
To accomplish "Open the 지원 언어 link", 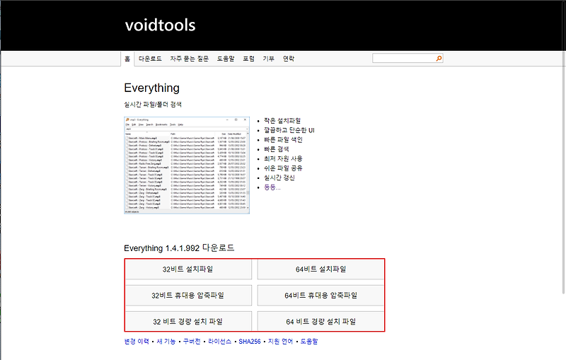I will click(280, 341).
